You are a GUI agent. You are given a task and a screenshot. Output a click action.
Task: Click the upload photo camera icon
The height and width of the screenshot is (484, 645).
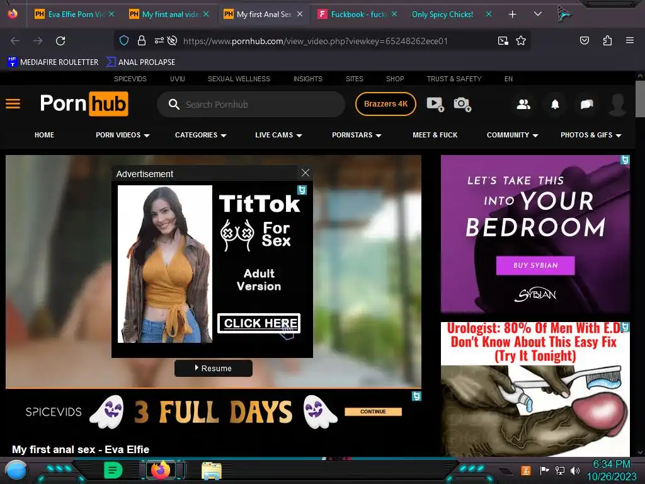point(462,104)
